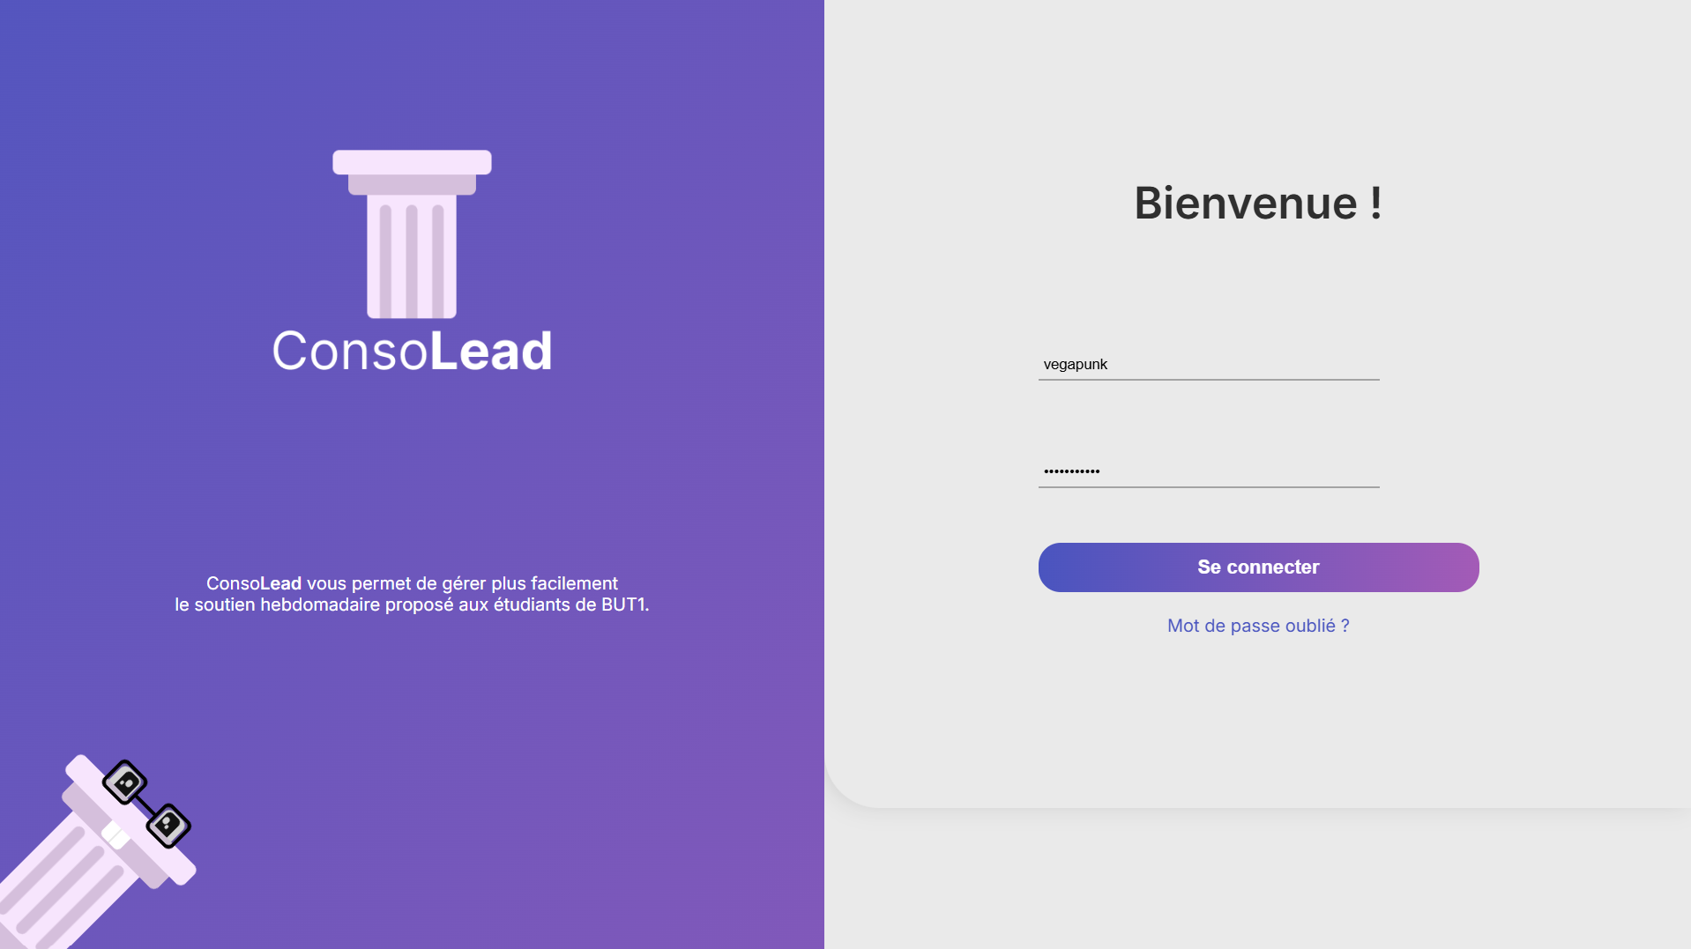
Task: Click the username field containing vegapunk
Action: 1208,364
